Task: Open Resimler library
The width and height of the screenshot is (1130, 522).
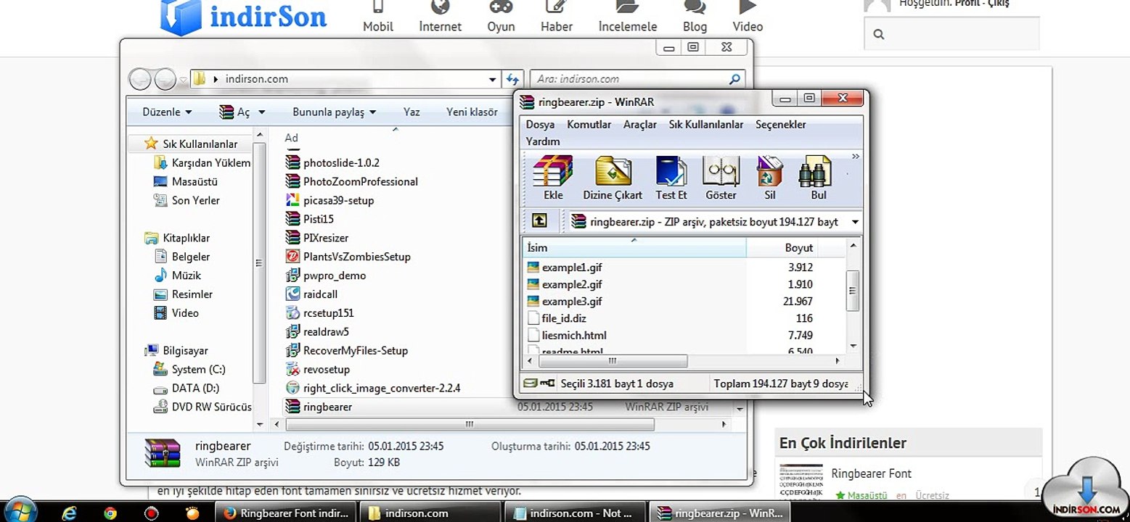Action: tap(184, 294)
